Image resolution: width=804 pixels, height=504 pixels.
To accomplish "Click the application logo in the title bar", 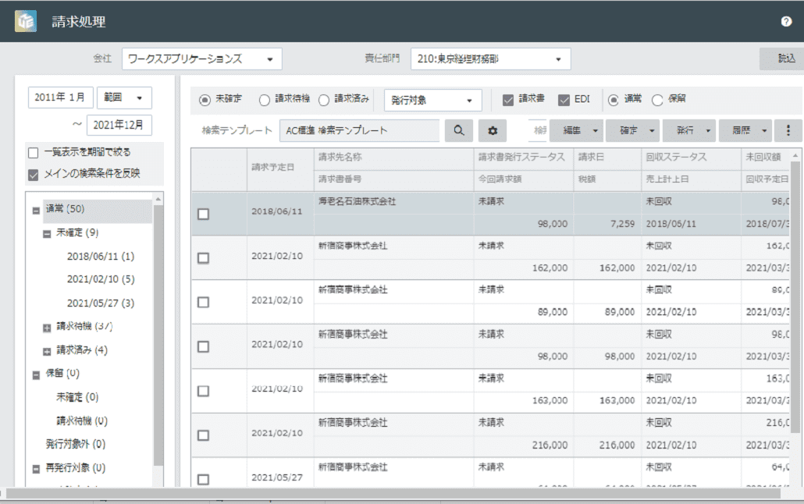I will click(27, 20).
